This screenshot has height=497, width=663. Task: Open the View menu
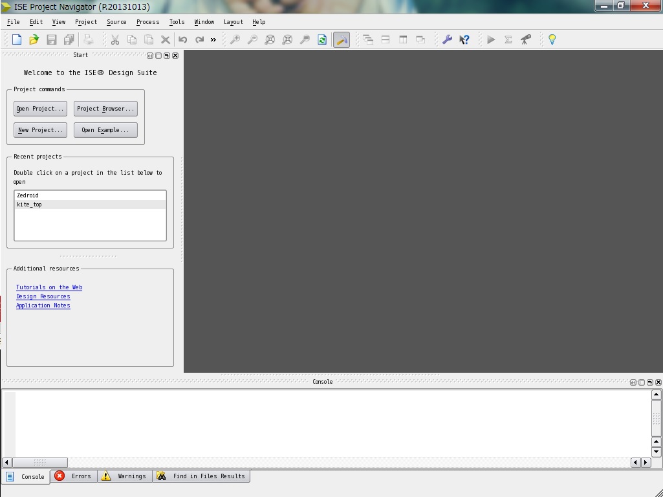tap(59, 22)
